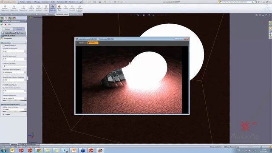Click the orange Réinit button in preview window
The image size is (272, 153).
tap(93, 42)
